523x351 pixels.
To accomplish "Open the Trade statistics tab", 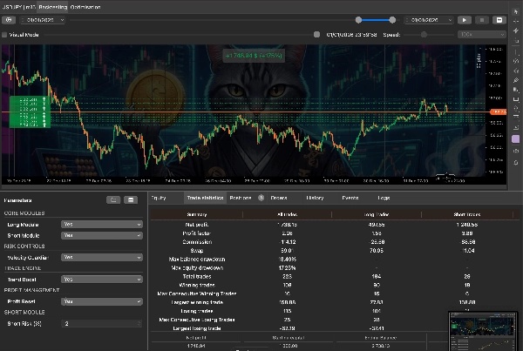I will pyautogui.click(x=205, y=198).
